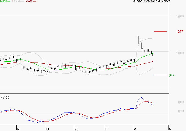Click the red 1277 resistance level line
The width and height of the screenshot is (186, 131).
pos(160,31)
